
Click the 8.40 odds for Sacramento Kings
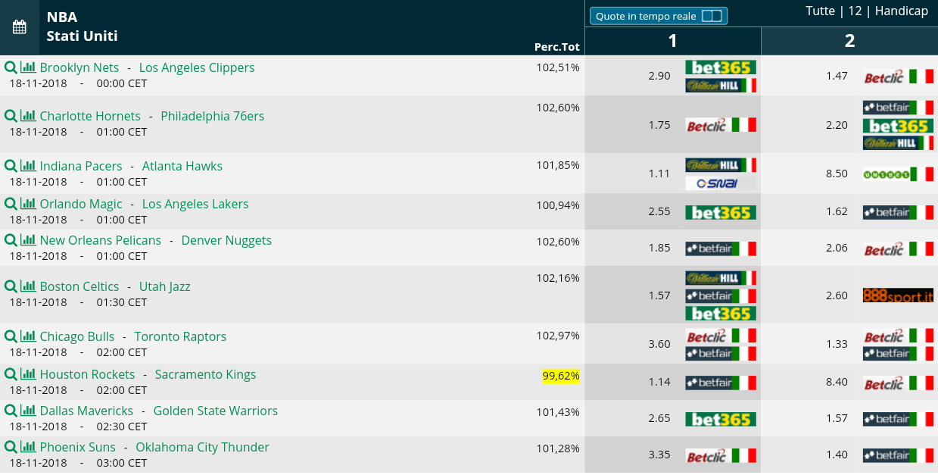(837, 382)
